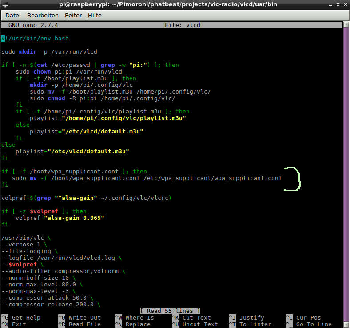The image size is (350, 328).
Task: Click the Uncut Text shortcut label
Action: click(200, 324)
